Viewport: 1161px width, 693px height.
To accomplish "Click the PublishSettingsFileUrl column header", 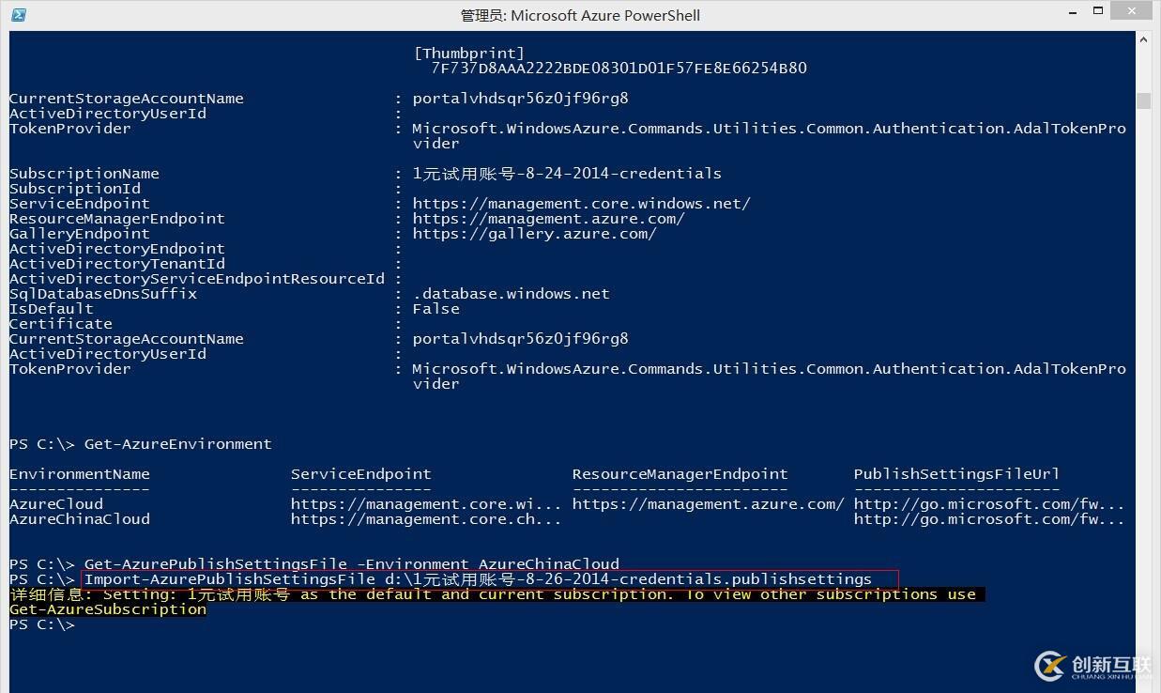I will tap(956, 474).
